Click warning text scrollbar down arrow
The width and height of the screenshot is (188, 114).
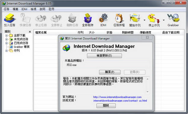pyautogui.click(x=147, y=92)
